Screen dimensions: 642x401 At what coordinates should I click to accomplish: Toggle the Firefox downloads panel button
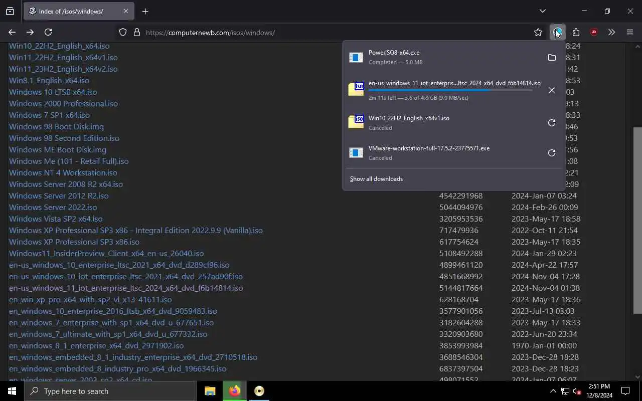558,32
